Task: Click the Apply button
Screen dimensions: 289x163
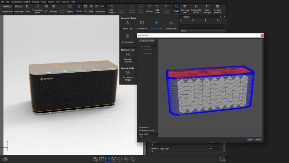Action: pos(250,139)
